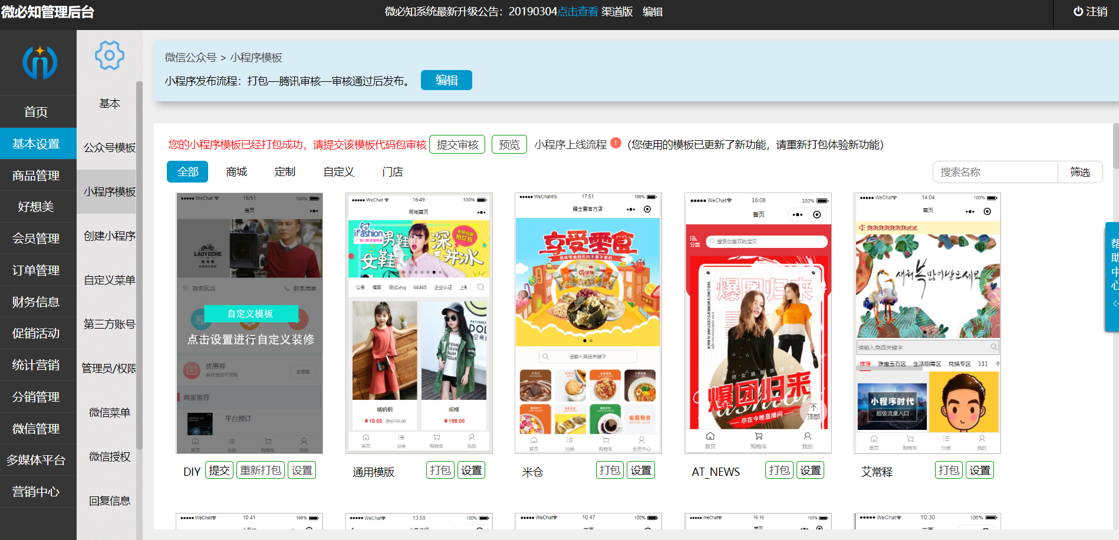Switch to the 门店 category tab

coord(392,172)
